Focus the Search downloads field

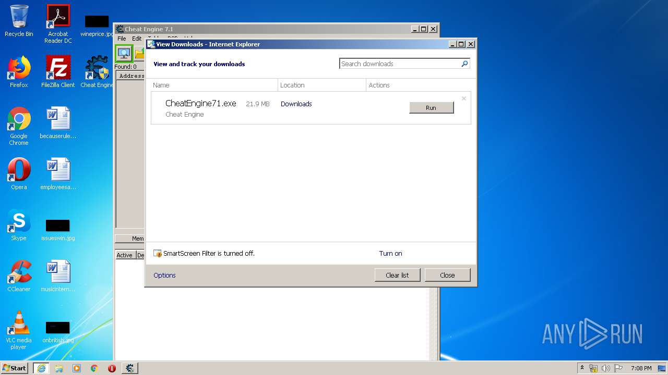point(400,64)
